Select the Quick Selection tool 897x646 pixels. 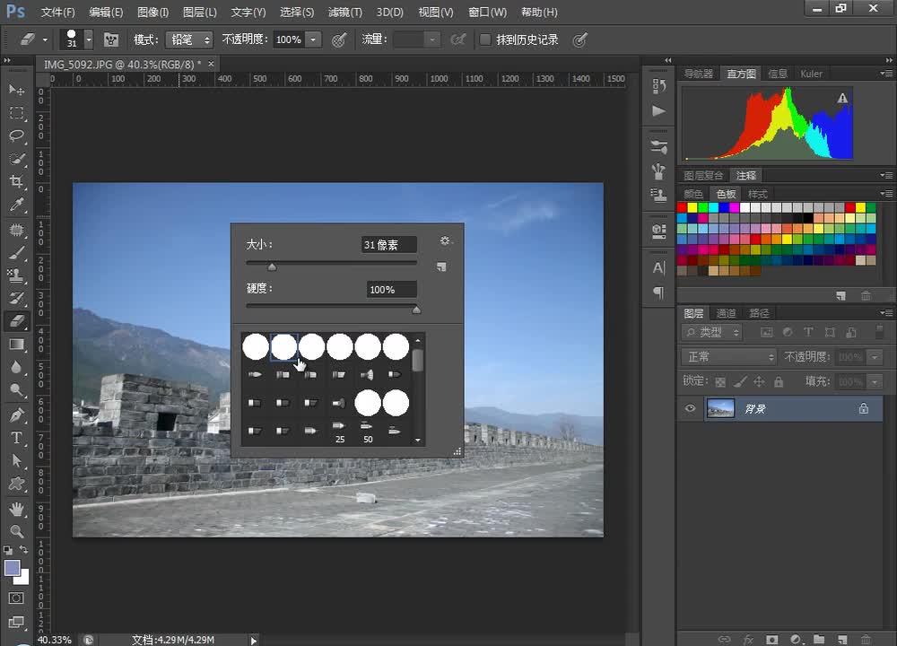pyautogui.click(x=16, y=159)
